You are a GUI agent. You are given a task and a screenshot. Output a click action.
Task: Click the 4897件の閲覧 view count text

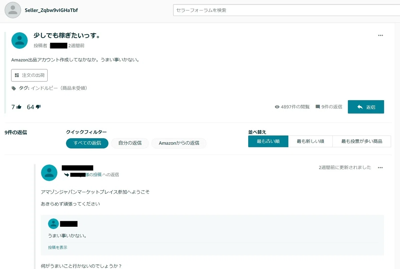[x=295, y=107]
